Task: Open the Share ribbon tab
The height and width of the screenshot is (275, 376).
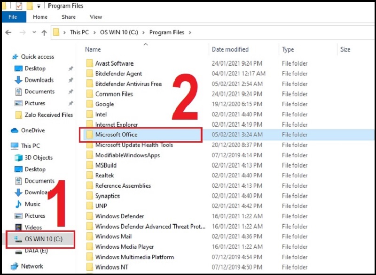Action: pyautogui.click(x=68, y=17)
